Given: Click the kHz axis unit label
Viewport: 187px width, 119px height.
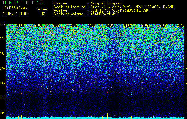Looking at the screenshot, I should (3, 24).
